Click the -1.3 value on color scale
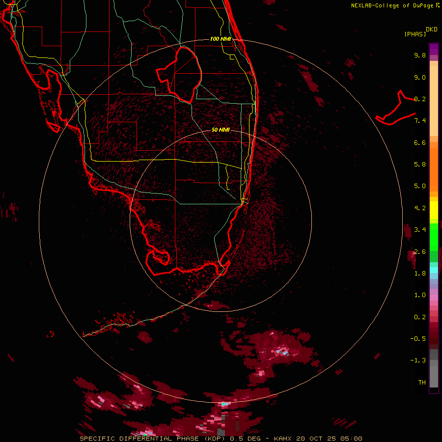This screenshot has height=442, width=442. point(418,360)
